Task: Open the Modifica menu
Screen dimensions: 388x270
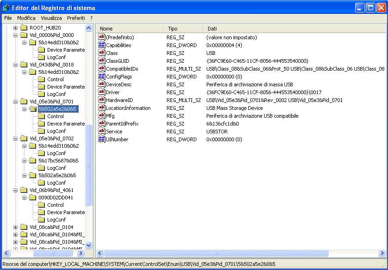Action: (26, 18)
